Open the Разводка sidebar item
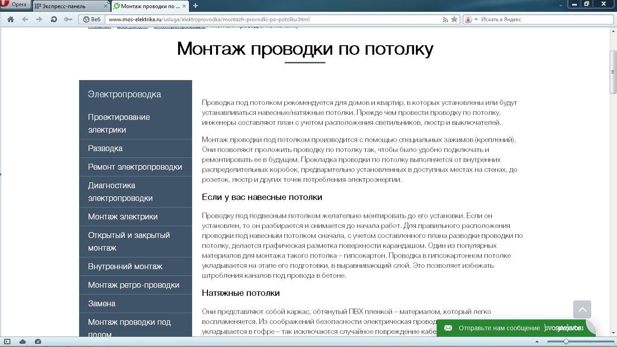617x347 pixels. (x=136, y=148)
